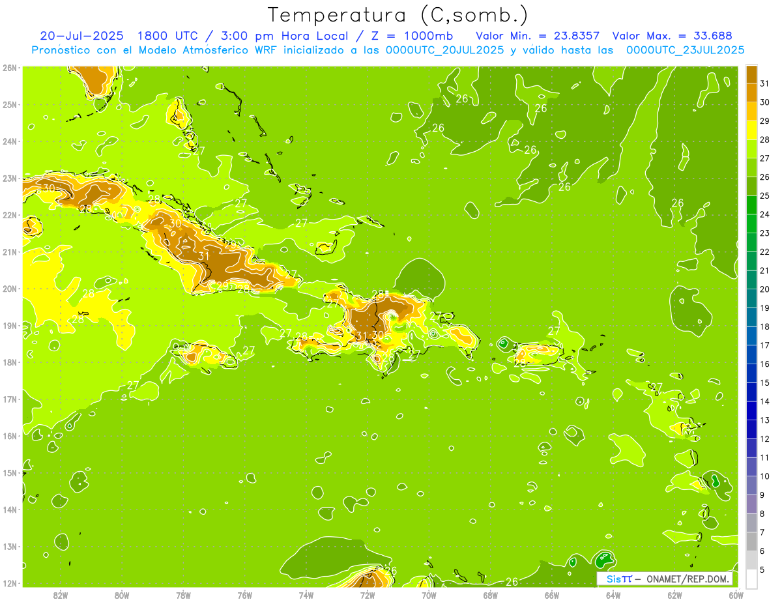Click the 15 label on the color scale
The image size is (782, 604).
pyautogui.click(x=764, y=382)
